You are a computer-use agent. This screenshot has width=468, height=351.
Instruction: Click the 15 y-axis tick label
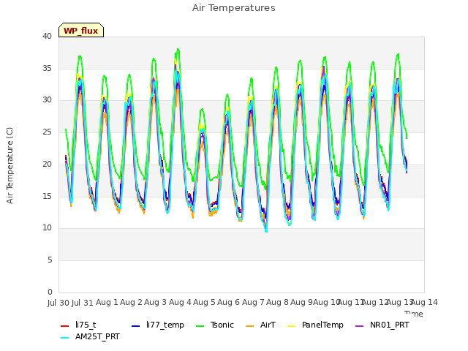pyautogui.click(x=47, y=196)
